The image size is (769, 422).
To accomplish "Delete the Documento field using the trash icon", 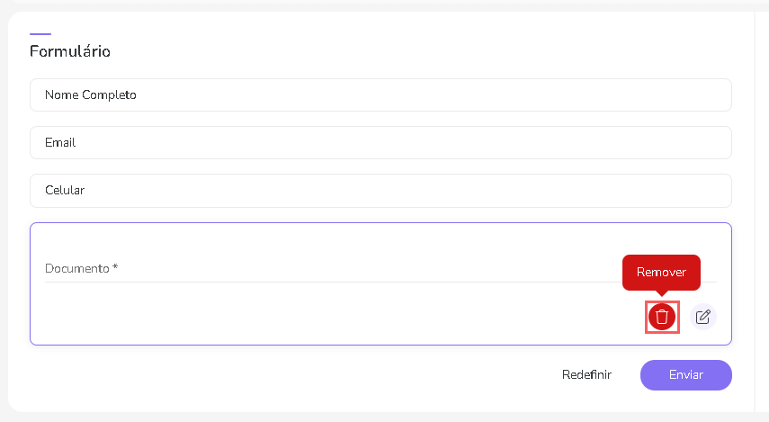I will coord(662,317).
